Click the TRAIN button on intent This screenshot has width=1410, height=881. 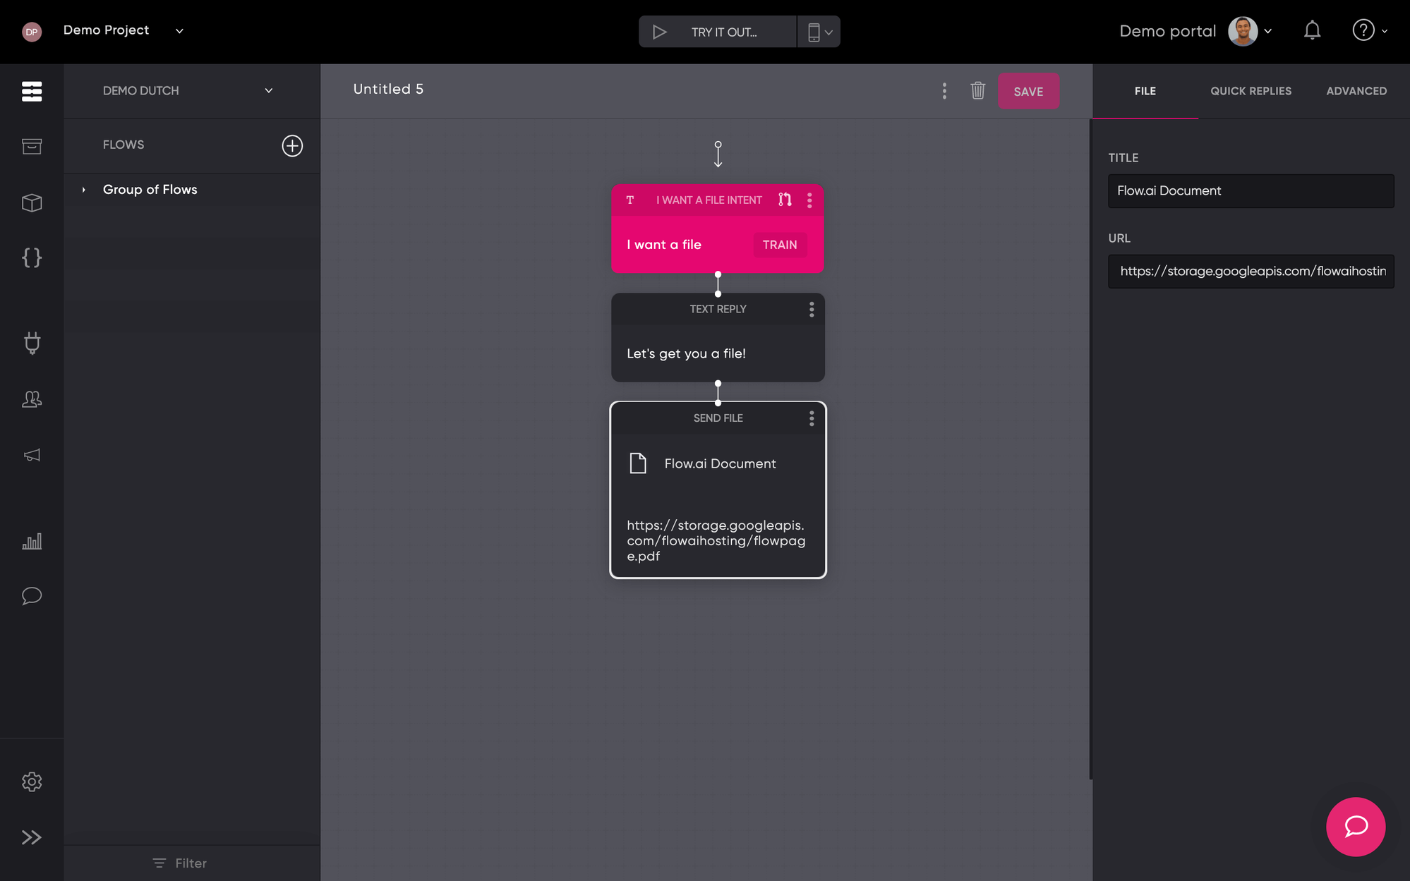pos(779,245)
